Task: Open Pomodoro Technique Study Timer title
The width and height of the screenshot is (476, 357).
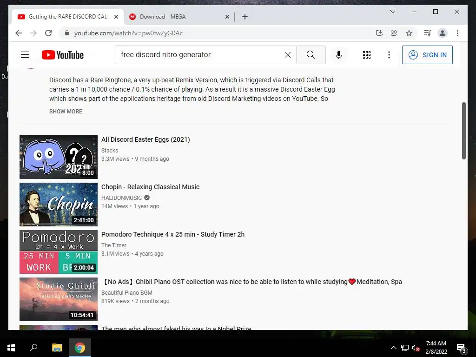Action: [x=173, y=234]
